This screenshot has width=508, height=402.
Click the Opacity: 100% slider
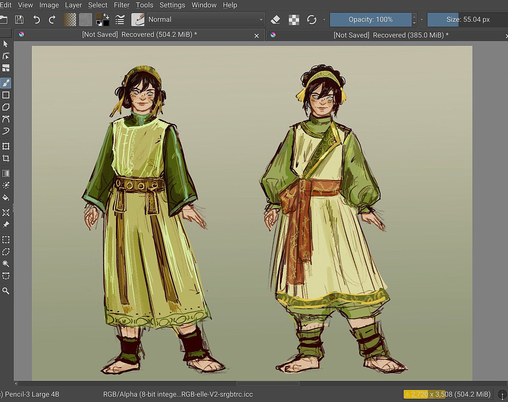point(370,19)
